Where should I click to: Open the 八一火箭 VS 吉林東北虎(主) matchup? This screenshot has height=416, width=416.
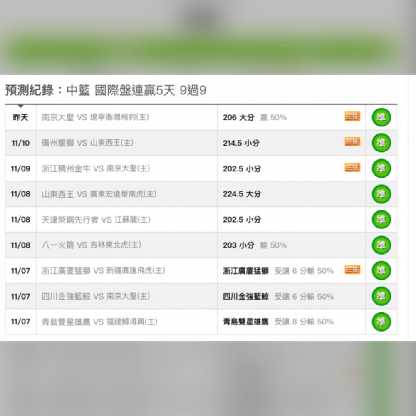(x=91, y=245)
